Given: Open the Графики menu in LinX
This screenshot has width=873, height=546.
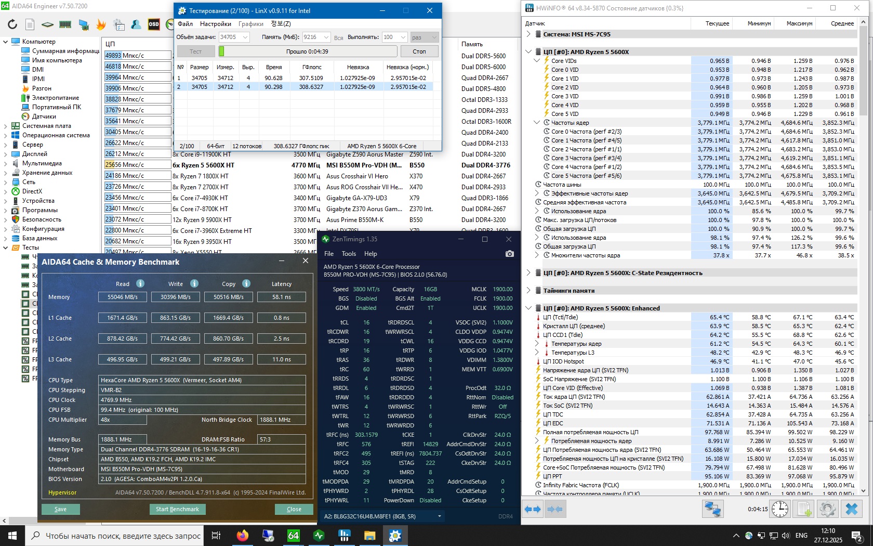Looking at the screenshot, I should [x=251, y=24].
